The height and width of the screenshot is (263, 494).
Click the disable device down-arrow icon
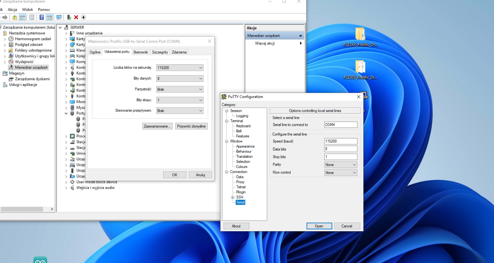(x=83, y=17)
